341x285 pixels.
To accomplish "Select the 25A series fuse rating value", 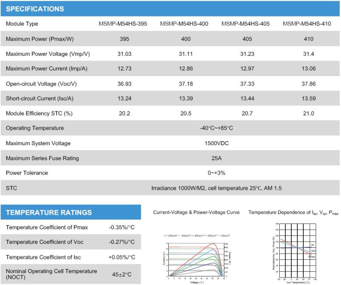I will point(216,158).
